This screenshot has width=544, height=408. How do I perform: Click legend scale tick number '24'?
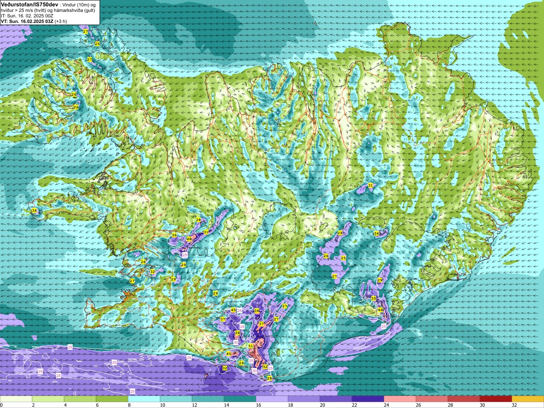[x=386, y=405]
